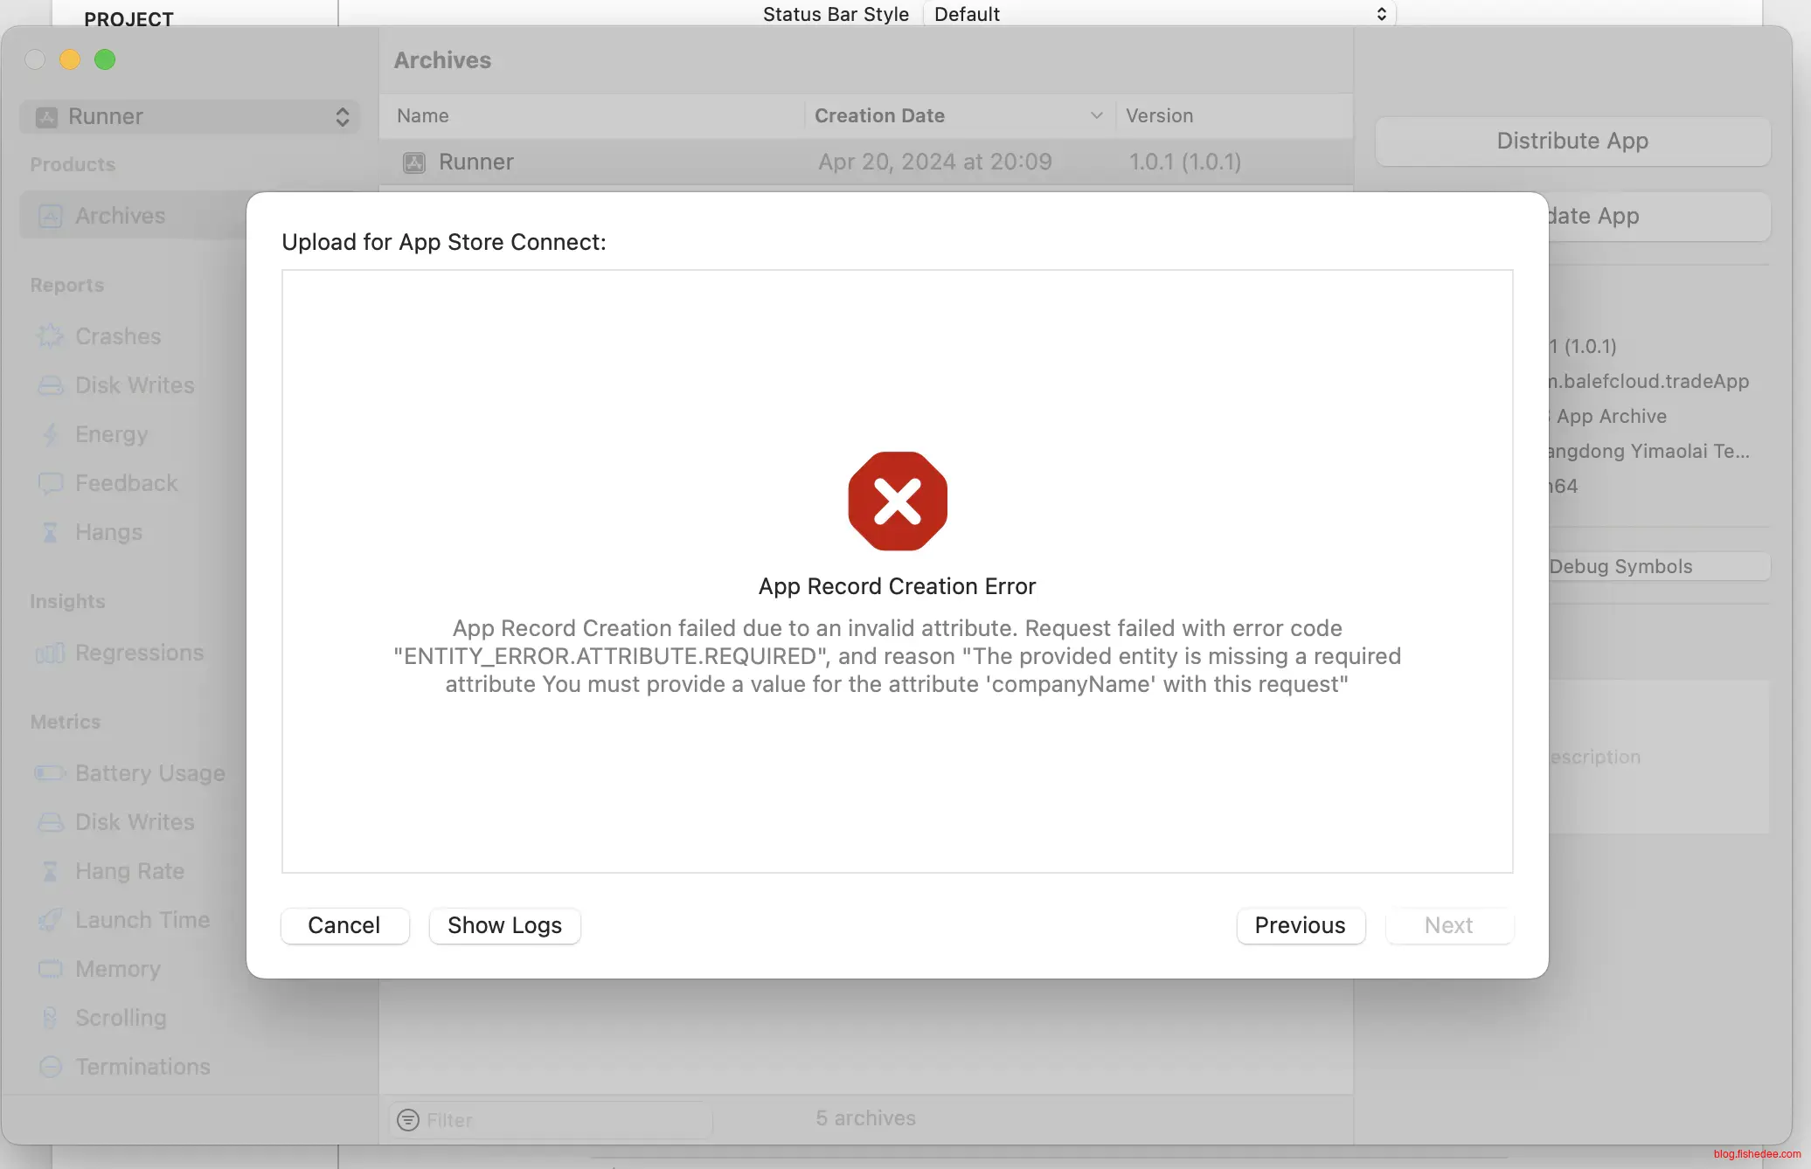The height and width of the screenshot is (1169, 1811).
Task: Open the Runner product selector dropdown
Action: point(190,117)
